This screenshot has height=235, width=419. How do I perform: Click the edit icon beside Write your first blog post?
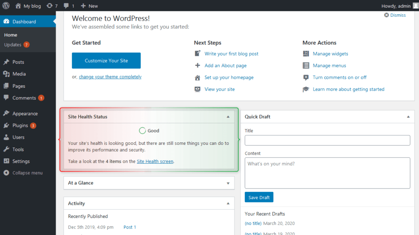coord(198,53)
